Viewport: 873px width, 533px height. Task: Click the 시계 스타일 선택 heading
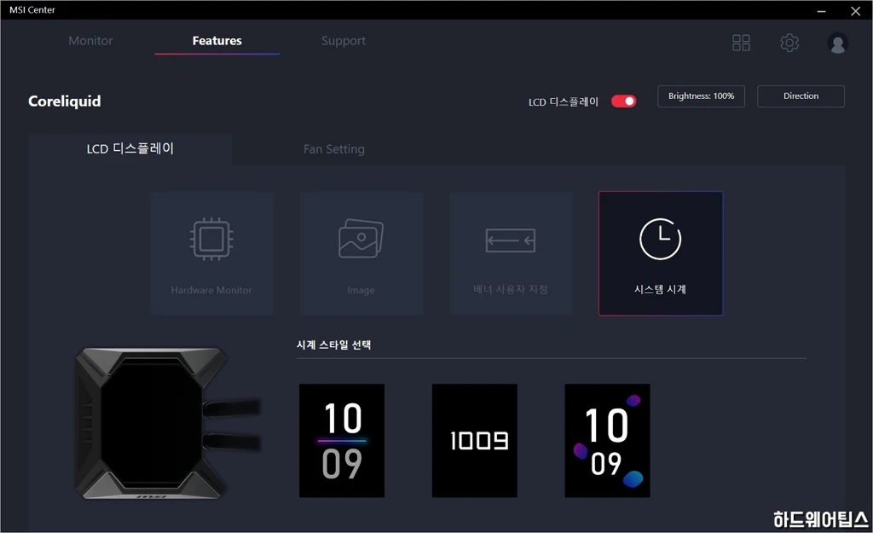click(333, 345)
